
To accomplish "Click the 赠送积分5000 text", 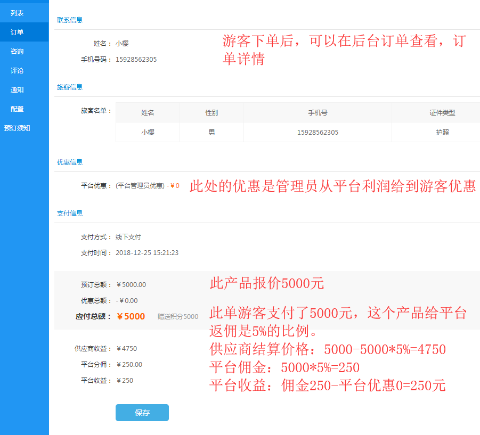I will pyautogui.click(x=178, y=317).
